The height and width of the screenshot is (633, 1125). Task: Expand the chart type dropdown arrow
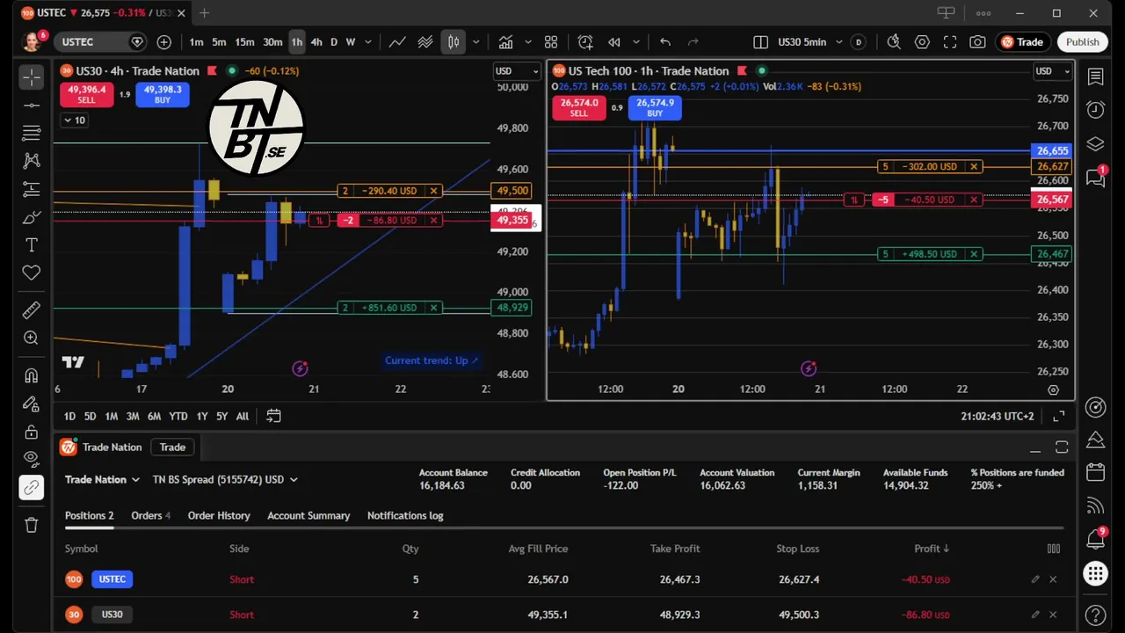(x=475, y=42)
